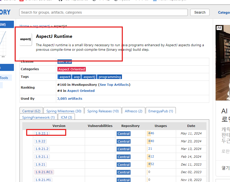The width and height of the screenshot is (230, 182).
Task: Open the 3,085 artifacts link
Action: tap(70, 99)
